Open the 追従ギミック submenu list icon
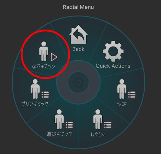Image resolution: width=161 pixels, height=154 pixels. (69, 125)
